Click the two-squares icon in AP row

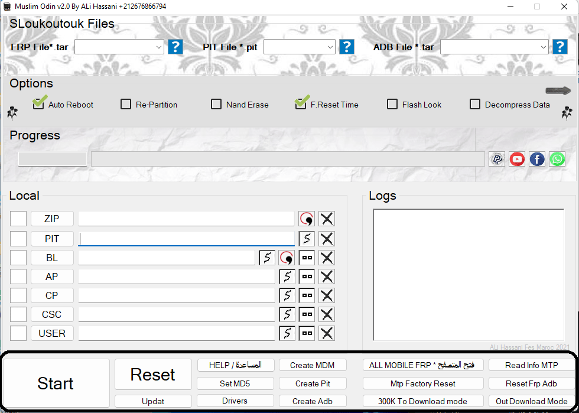tap(307, 277)
